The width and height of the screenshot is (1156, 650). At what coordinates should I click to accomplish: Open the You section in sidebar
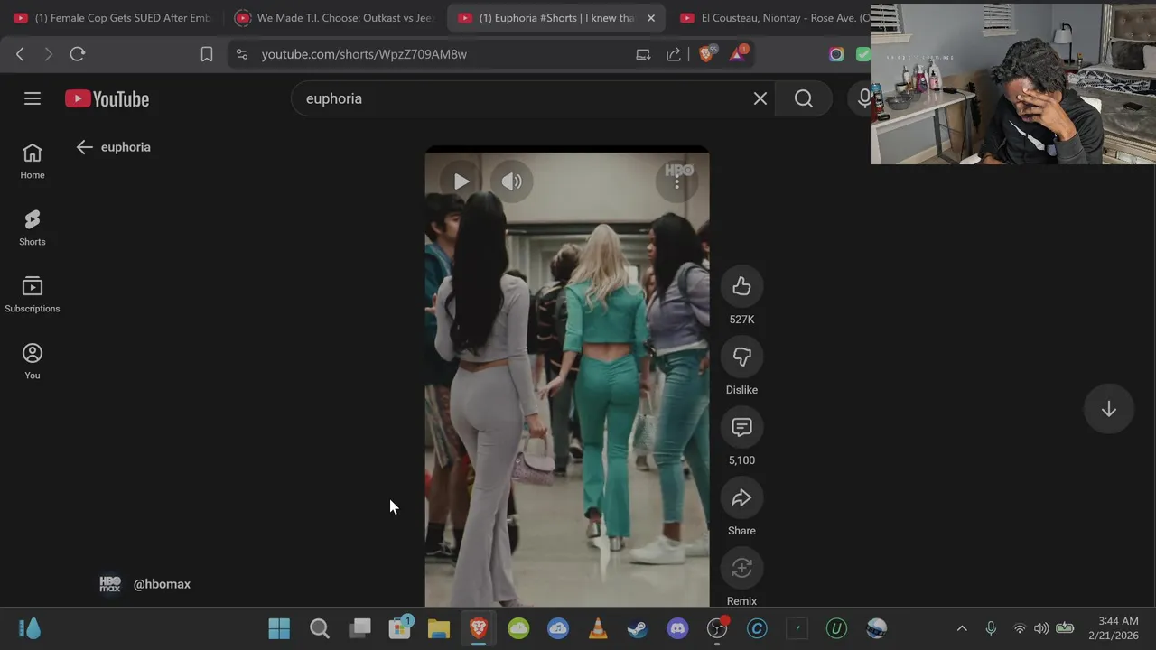33,362
